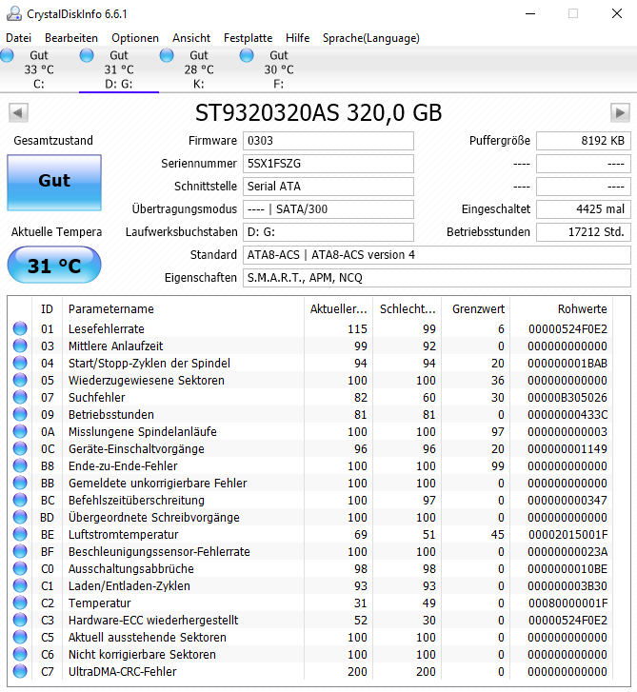Open the Bearbeiten menu
Screen dimensions: 637x692
tap(71, 38)
